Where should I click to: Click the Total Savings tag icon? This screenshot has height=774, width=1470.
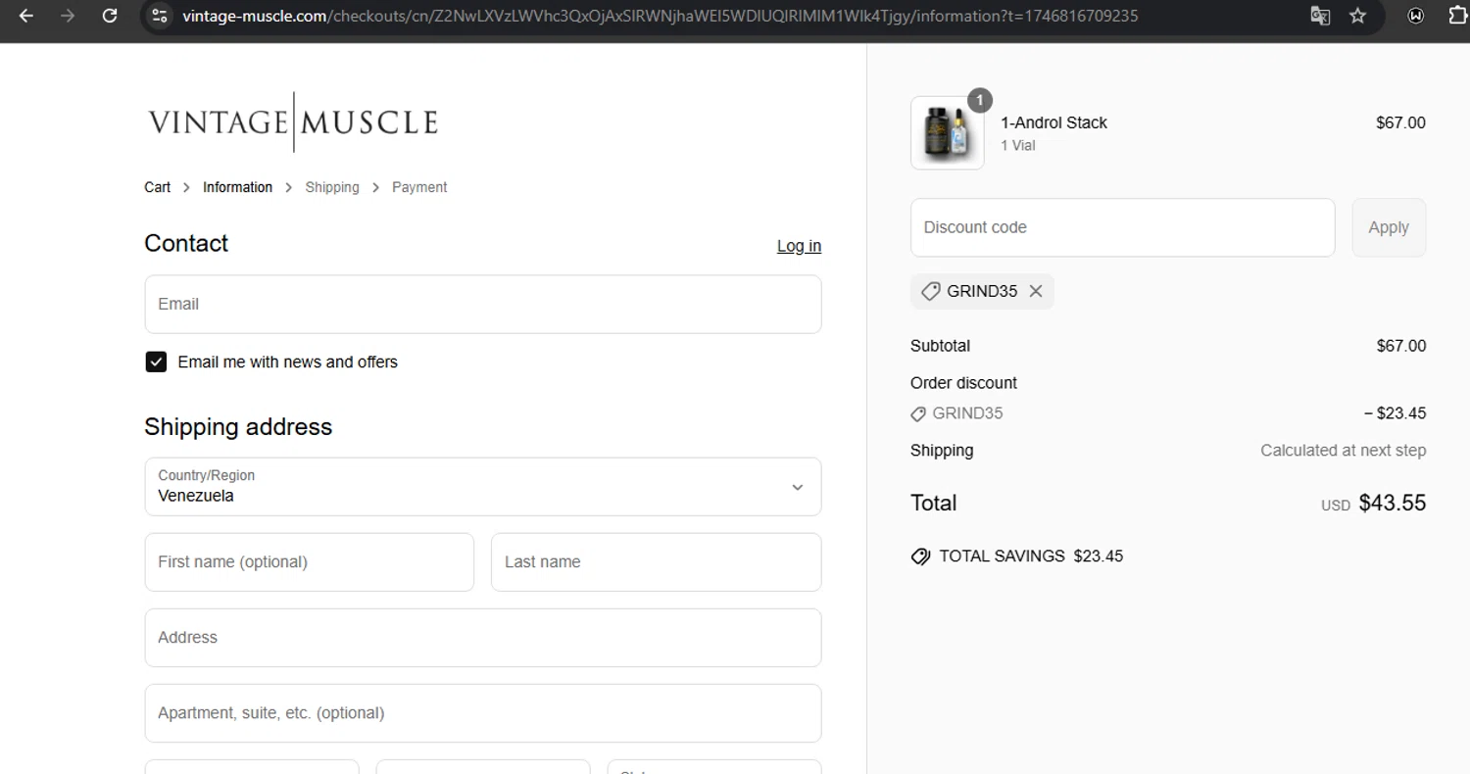point(920,556)
